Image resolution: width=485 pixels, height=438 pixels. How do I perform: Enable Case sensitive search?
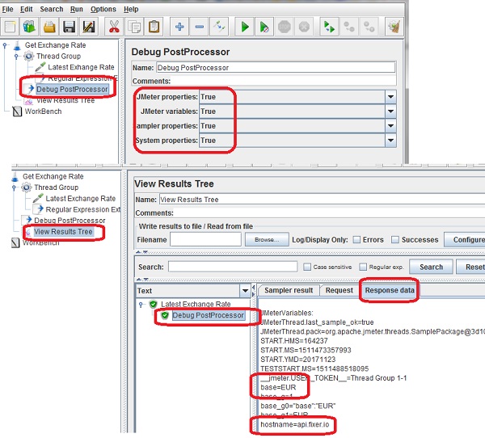tap(307, 267)
